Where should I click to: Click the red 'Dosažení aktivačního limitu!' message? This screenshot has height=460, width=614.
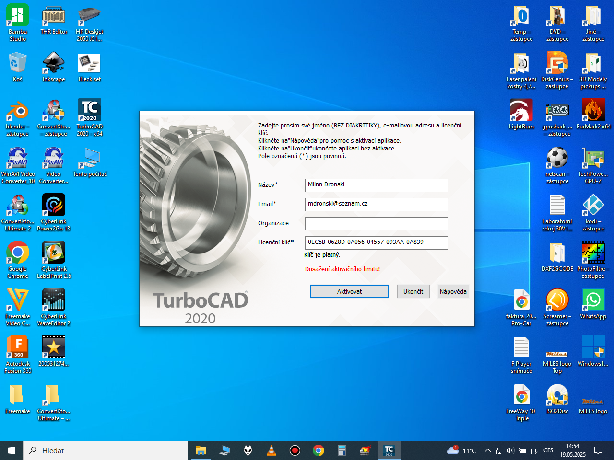pos(342,269)
